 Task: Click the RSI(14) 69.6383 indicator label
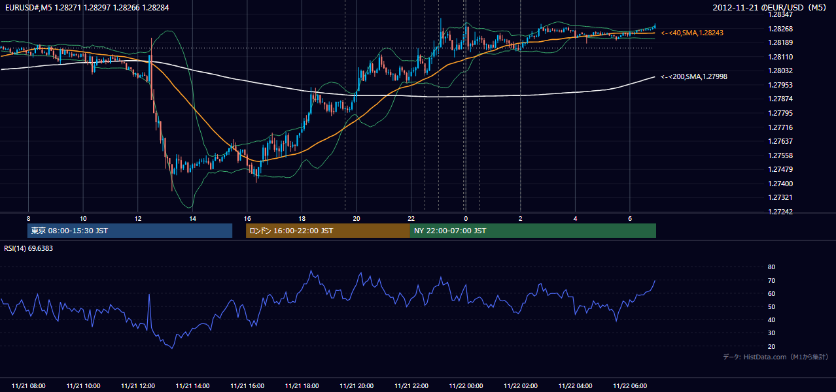[28, 248]
